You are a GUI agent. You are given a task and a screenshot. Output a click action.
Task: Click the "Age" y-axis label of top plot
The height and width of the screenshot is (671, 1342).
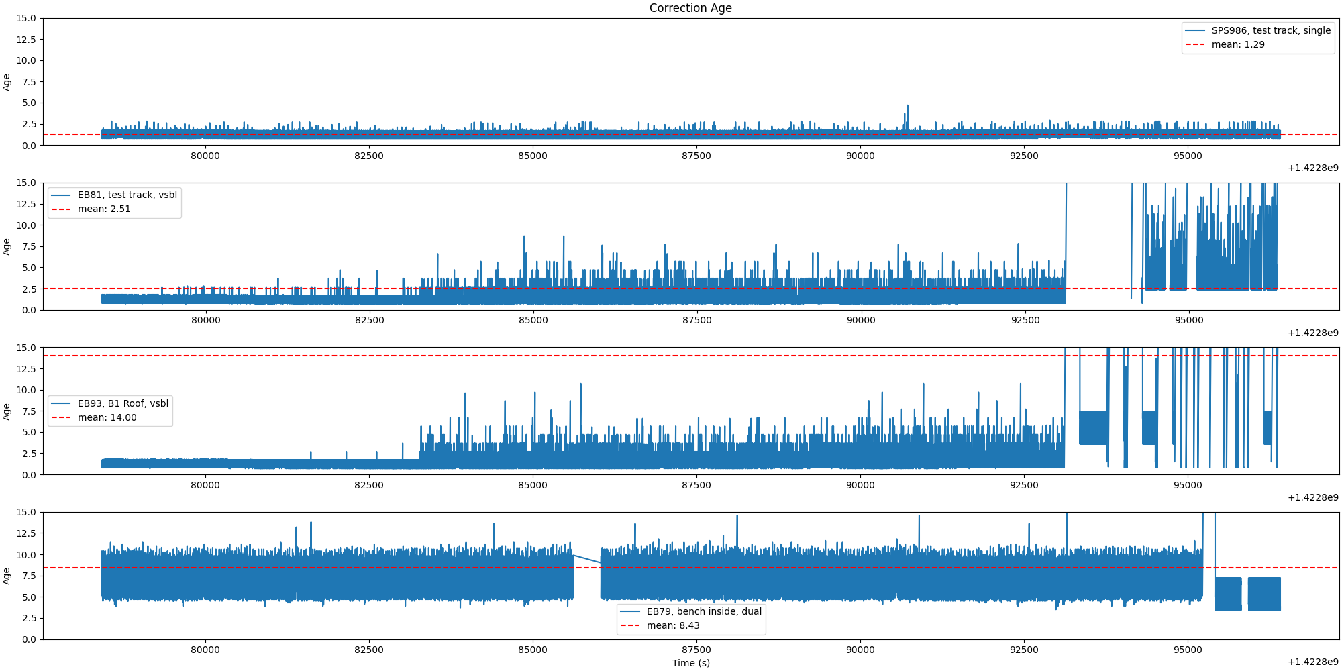[7, 82]
